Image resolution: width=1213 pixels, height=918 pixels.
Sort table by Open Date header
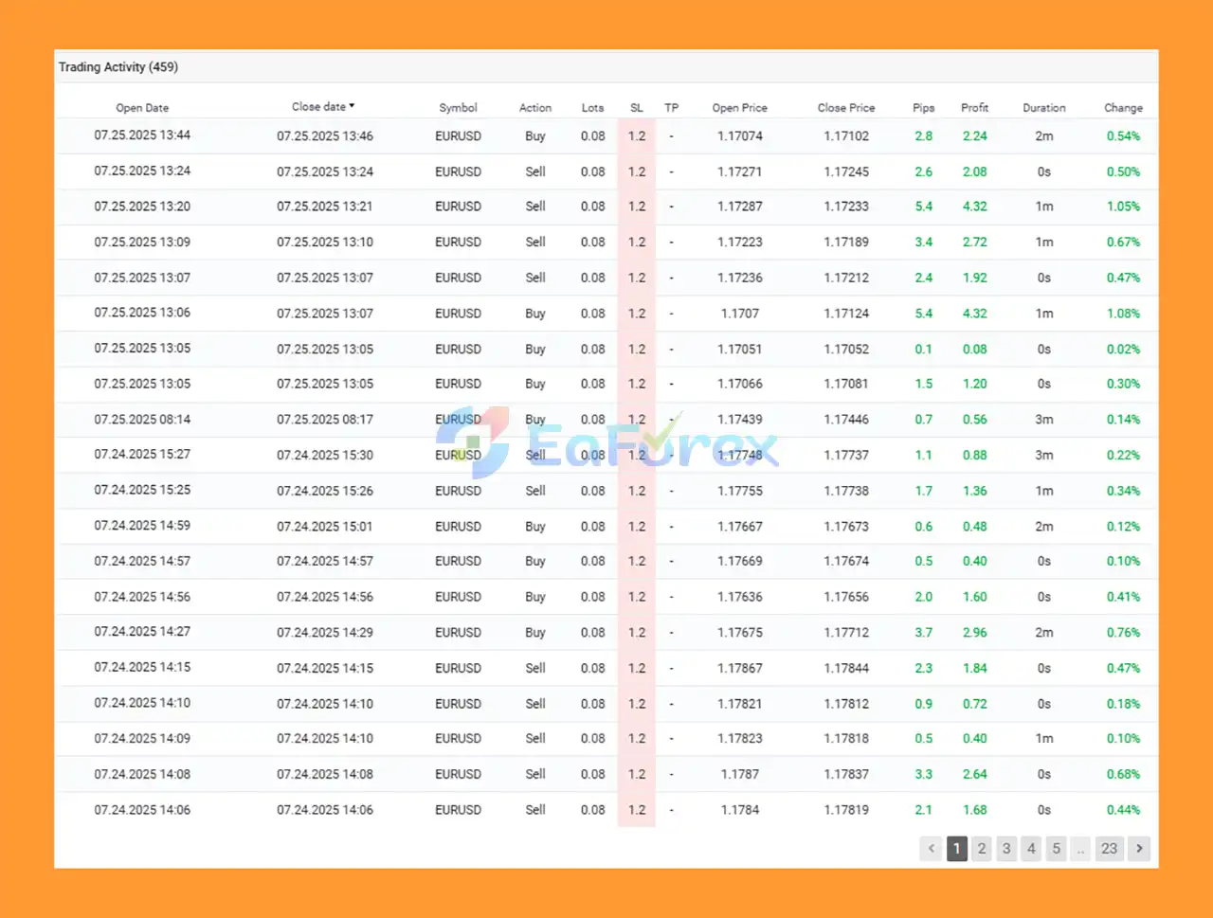tap(142, 108)
